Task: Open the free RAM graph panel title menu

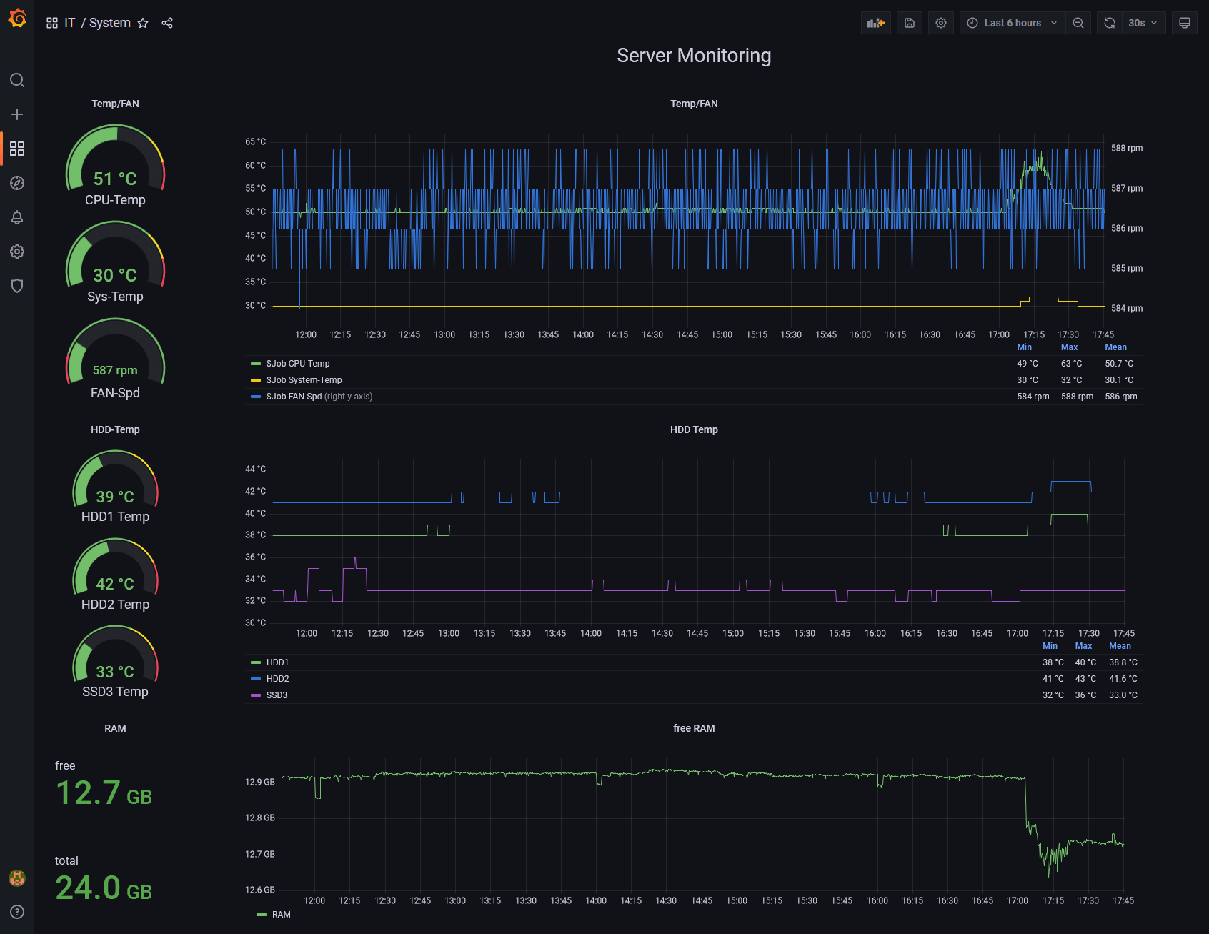Action: 694,728
